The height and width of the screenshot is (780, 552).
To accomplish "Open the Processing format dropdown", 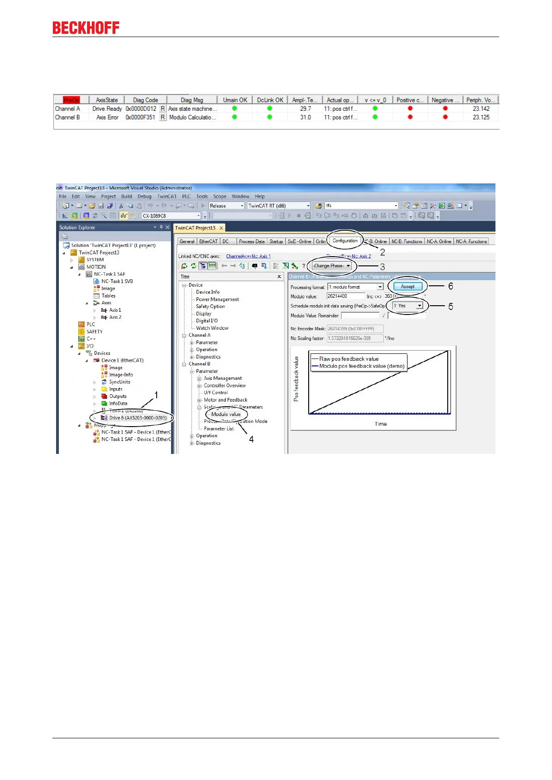I will (x=380, y=287).
